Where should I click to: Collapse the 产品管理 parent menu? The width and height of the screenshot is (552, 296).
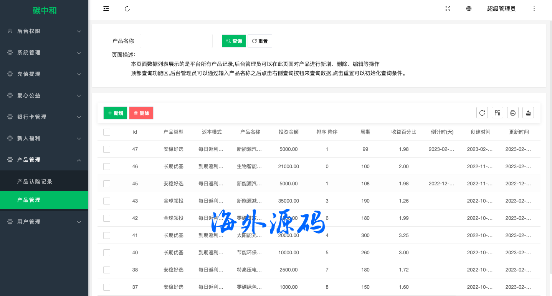(x=44, y=160)
